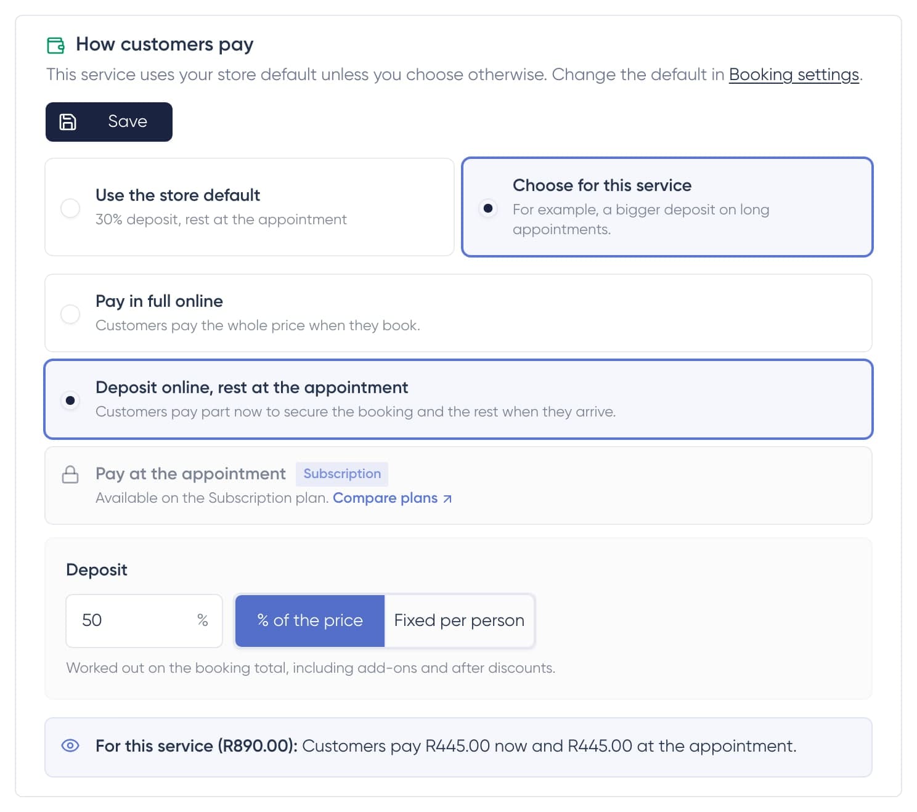The height and width of the screenshot is (812, 917).
Task: Click the 'Worked out on the booking total' hint
Action: (x=311, y=668)
